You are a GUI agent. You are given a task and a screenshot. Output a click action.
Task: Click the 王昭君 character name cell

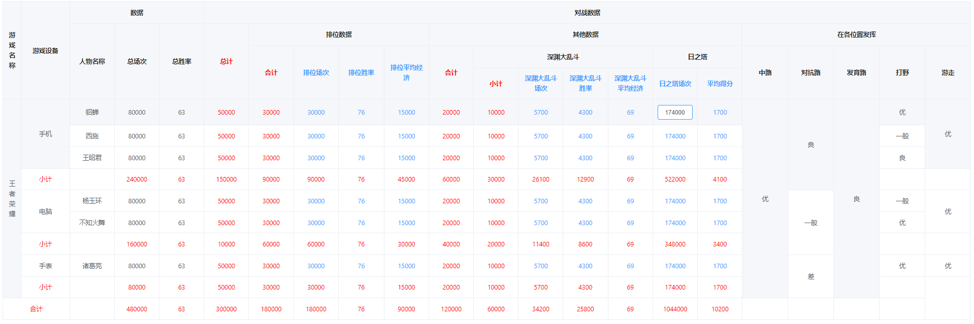tap(92, 158)
